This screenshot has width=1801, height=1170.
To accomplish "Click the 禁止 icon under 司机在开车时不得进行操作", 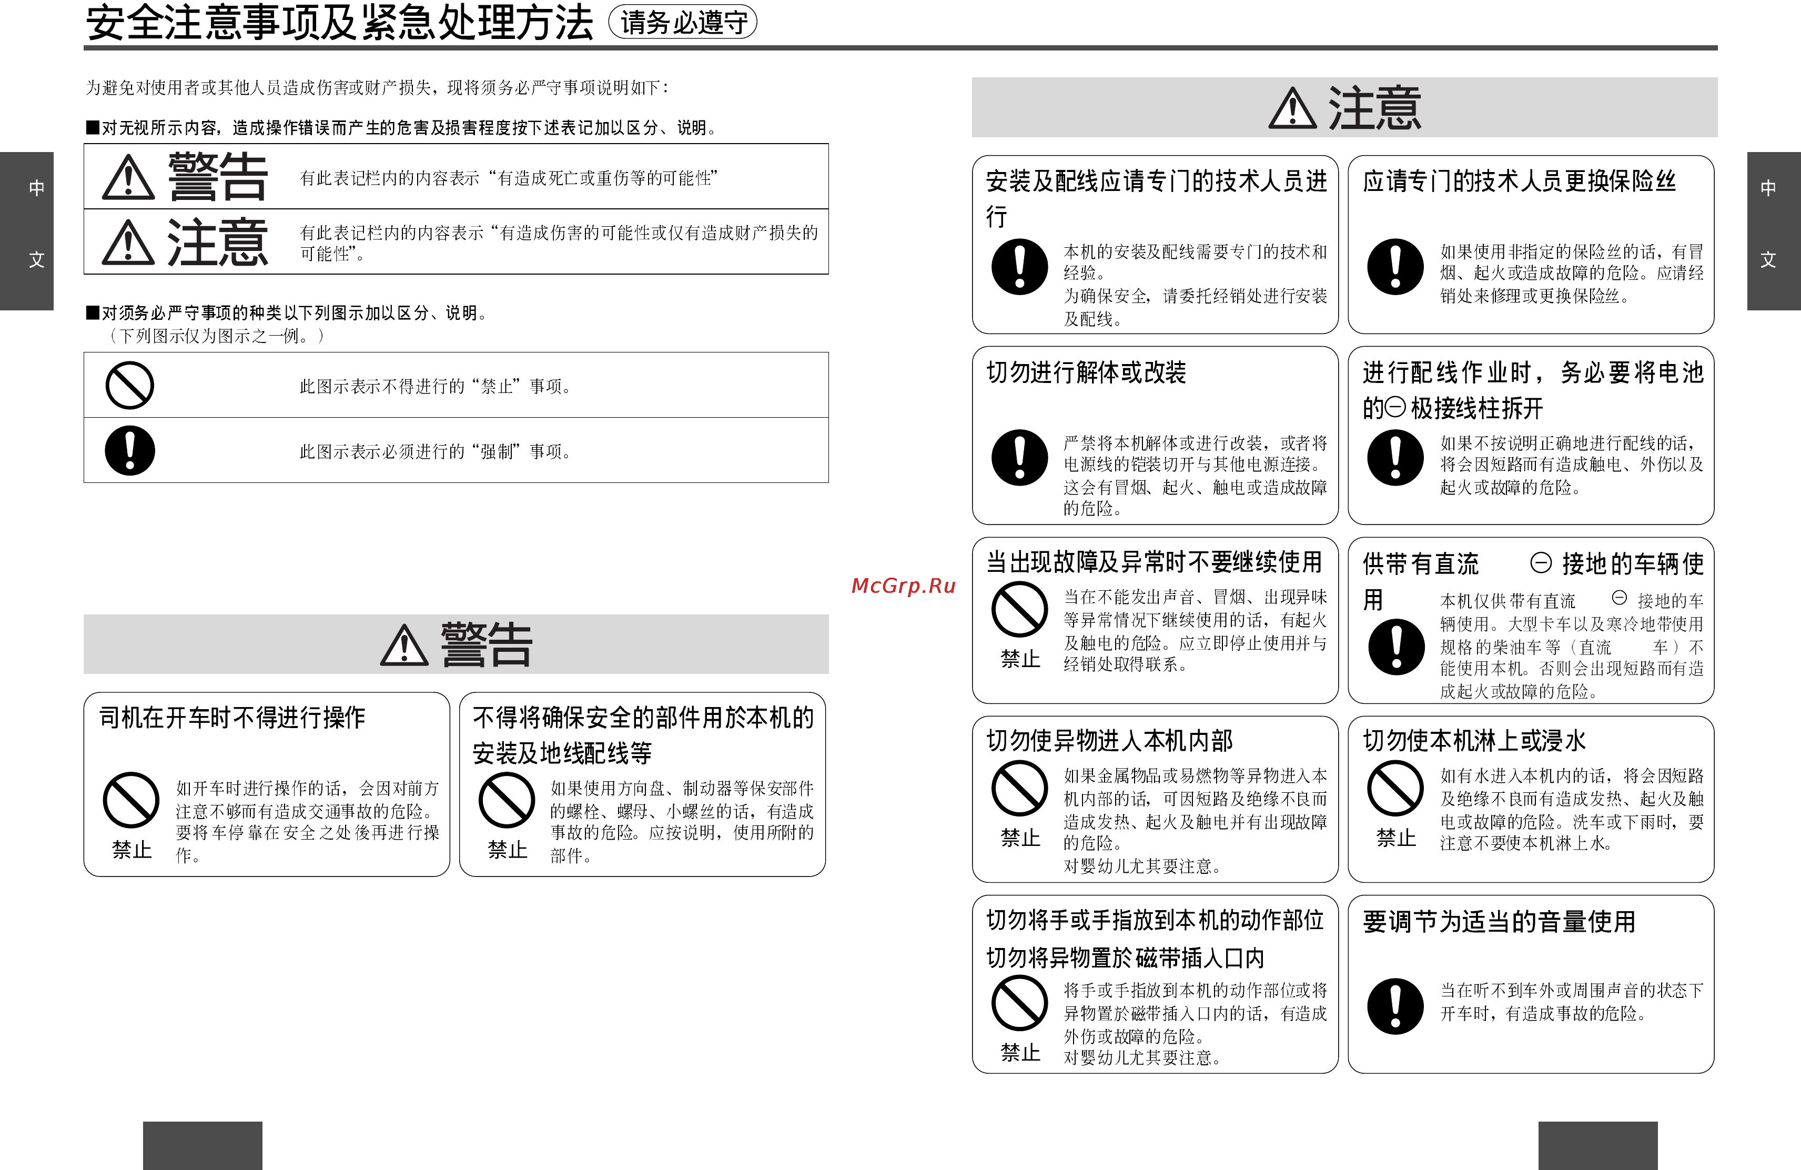I will point(131,800).
